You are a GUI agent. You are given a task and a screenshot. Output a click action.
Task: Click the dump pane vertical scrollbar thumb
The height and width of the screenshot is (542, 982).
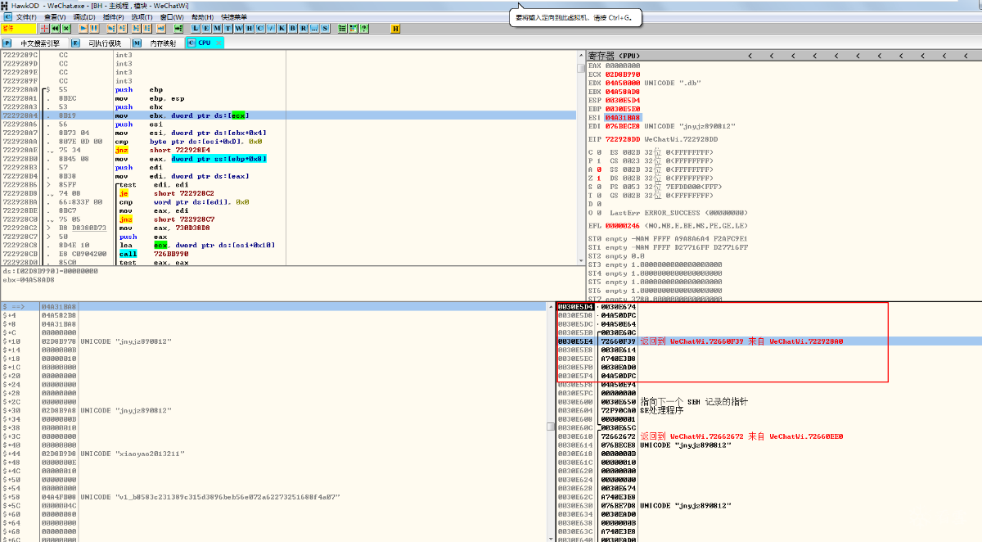(551, 427)
